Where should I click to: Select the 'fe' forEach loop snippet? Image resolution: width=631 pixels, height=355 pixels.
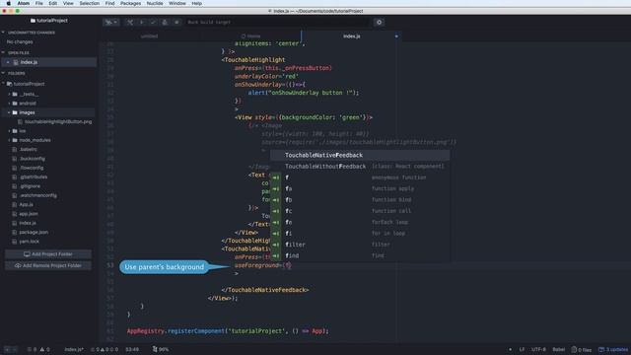click(x=360, y=222)
